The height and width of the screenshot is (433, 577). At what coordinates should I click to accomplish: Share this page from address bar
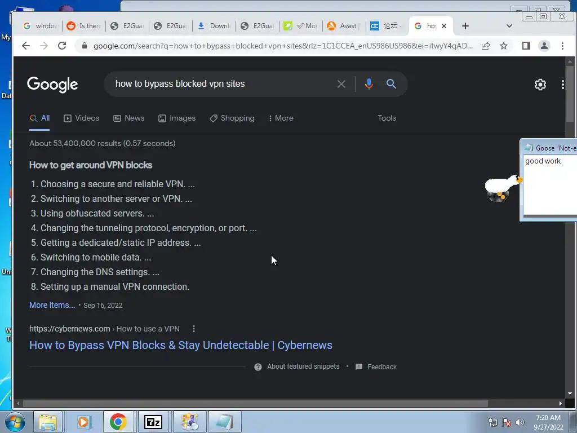486,46
